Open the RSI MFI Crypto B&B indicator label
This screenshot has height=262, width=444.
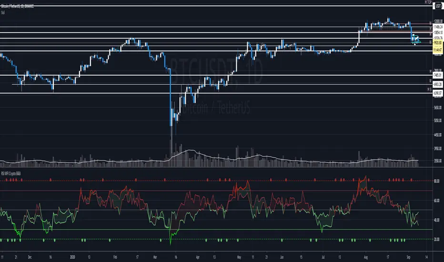coord(11,173)
